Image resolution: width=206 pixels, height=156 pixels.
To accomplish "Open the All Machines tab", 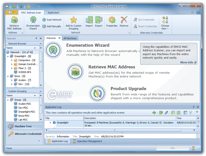I will click(x=70, y=38).
